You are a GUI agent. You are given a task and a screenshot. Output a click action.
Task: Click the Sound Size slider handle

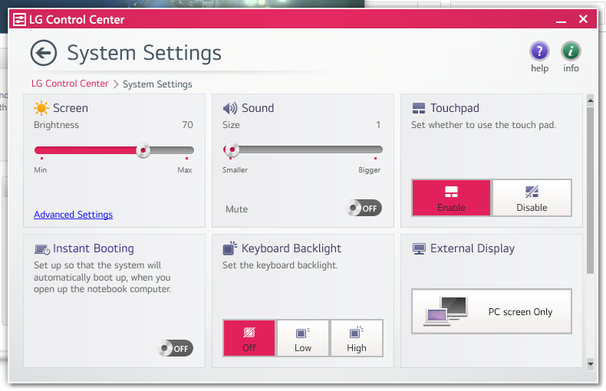pyautogui.click(x=232, y=149)
